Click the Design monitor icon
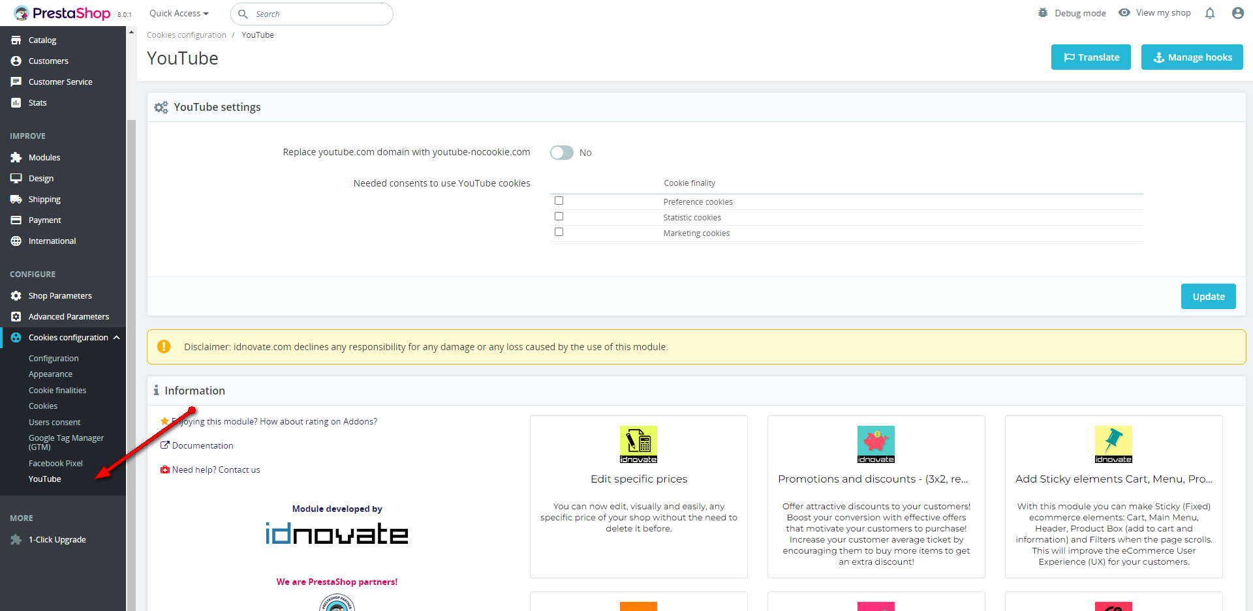This screenshot has height=611, width=1253. click(16, 179)
